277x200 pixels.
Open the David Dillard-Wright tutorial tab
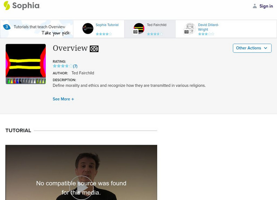pos(208,27)
